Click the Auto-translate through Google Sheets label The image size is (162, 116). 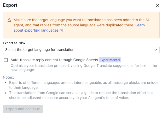point(54,60)
